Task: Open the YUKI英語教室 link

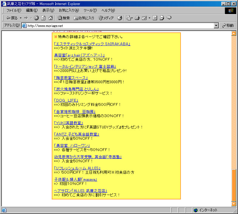Action: (x=69, y=123)
